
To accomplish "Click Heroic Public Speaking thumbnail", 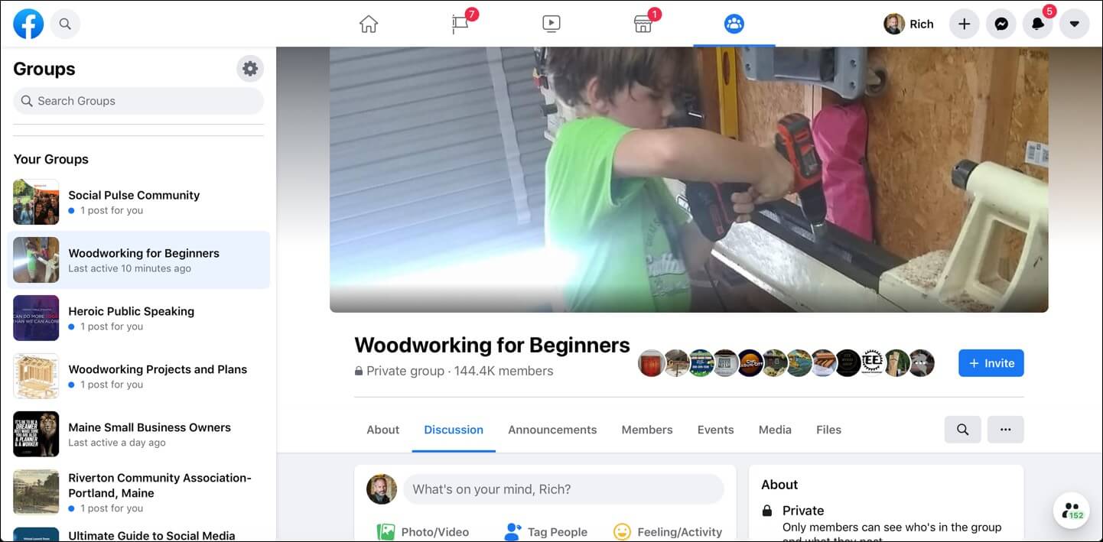I will click(x=36, y=318).
